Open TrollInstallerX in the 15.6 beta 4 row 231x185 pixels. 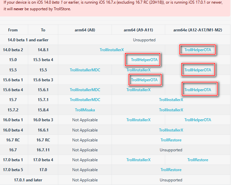138,90
